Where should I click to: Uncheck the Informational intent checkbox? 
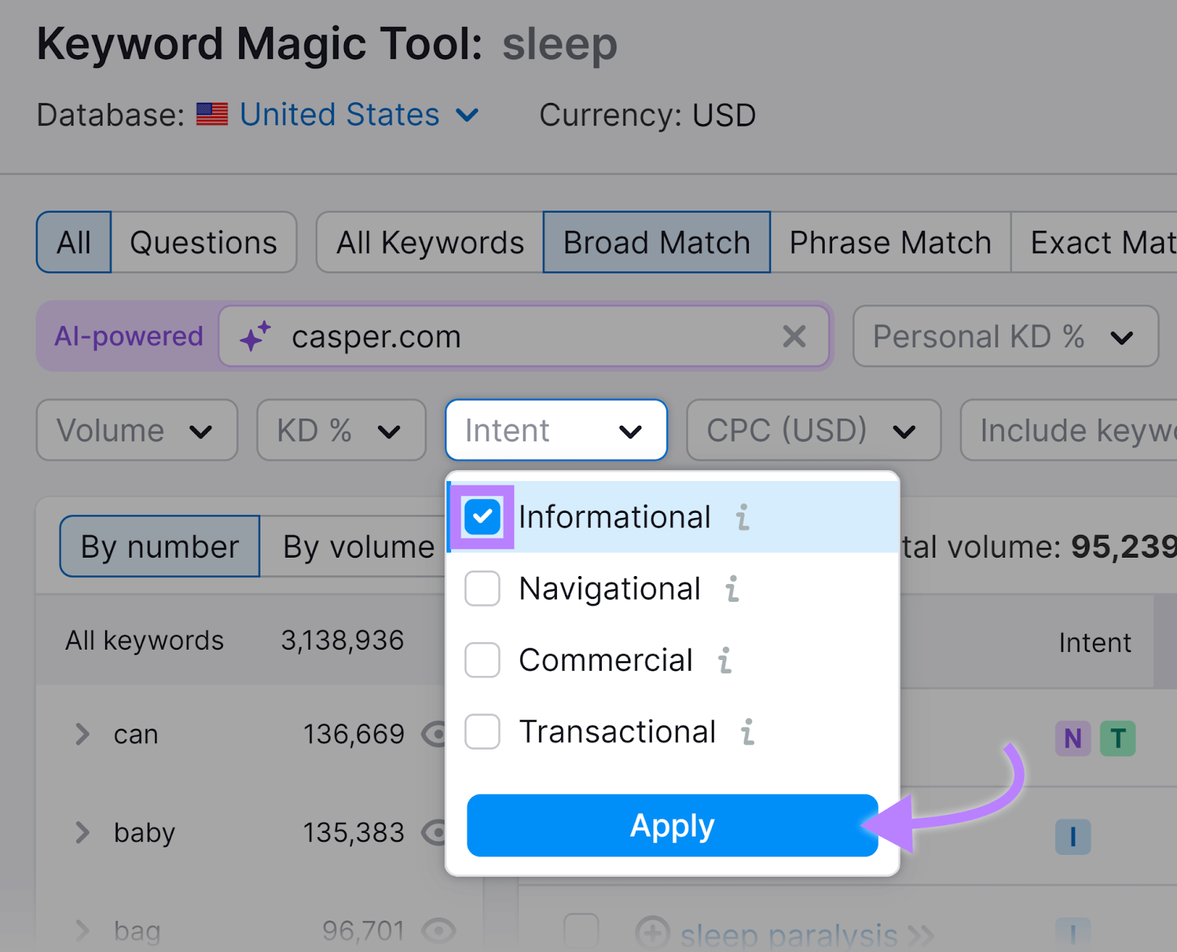click(482, 516)
